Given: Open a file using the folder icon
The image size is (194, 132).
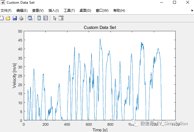Looking at the screenshot, I should [x=8, y=18].
